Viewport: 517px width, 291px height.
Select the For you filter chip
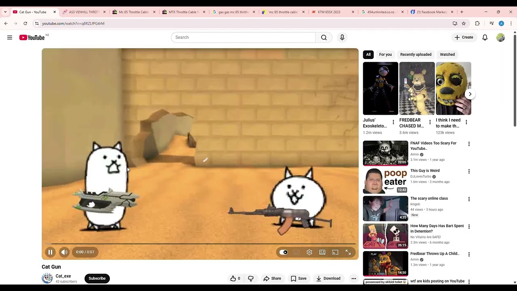pyautogui.click(x=385, y=55)
